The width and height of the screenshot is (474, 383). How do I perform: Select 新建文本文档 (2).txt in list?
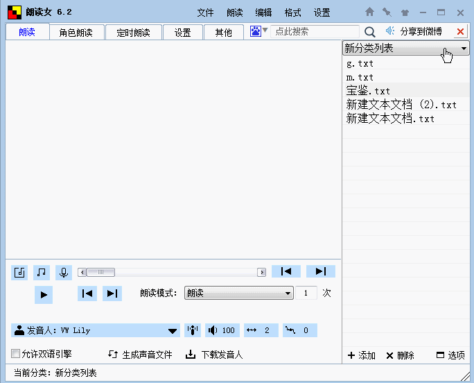click(x=406, y=105)
